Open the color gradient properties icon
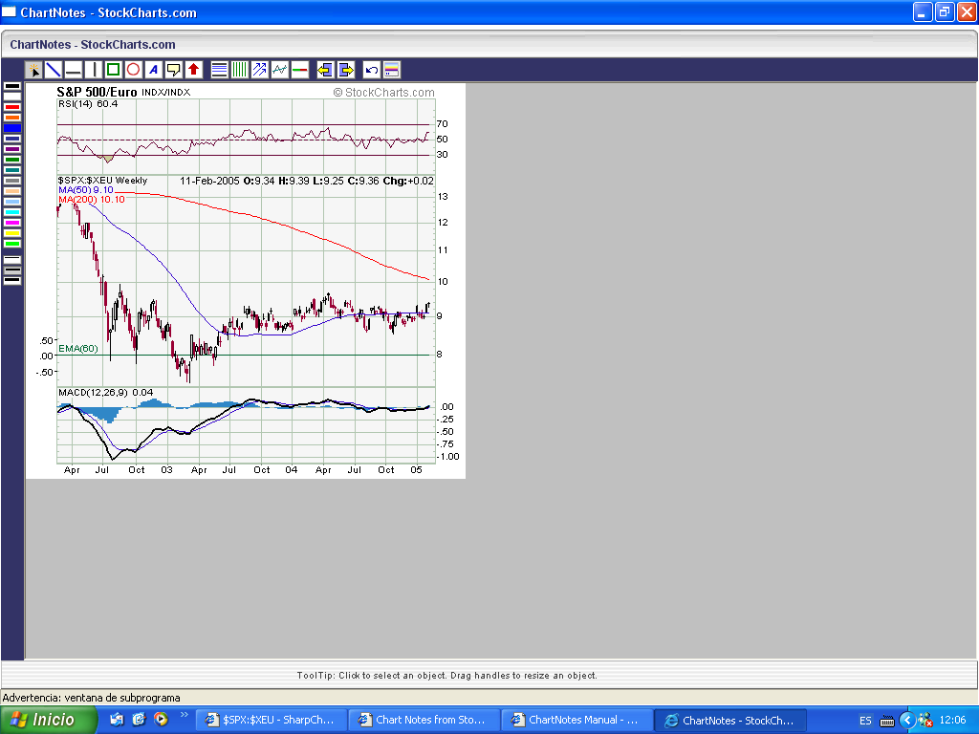Image resolution: width=979 pixels, height=734 pixels. (391, 70)
